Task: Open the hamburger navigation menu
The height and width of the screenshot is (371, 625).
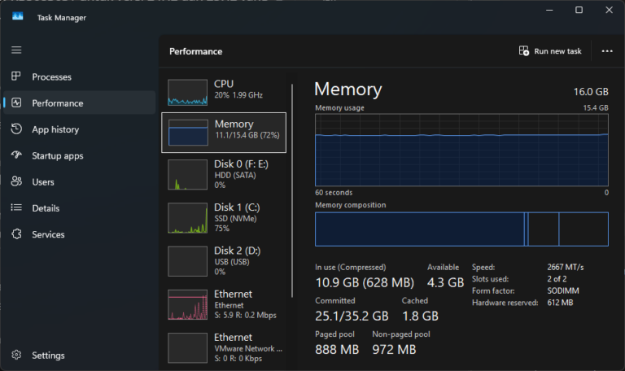Action: (x=16, y=50)
